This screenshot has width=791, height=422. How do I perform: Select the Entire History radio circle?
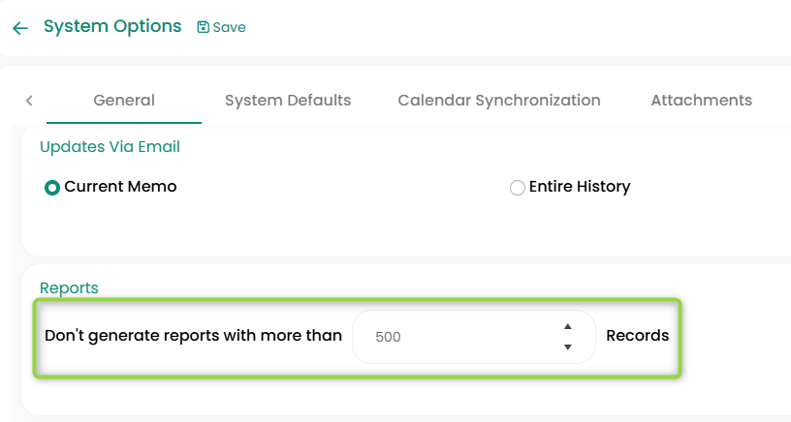(518, 188)
